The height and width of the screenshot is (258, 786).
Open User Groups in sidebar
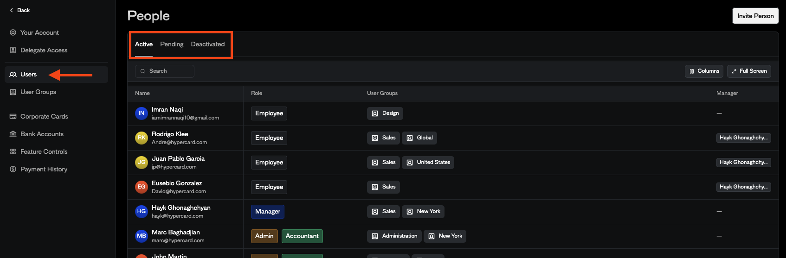click(x=56, y=92)
